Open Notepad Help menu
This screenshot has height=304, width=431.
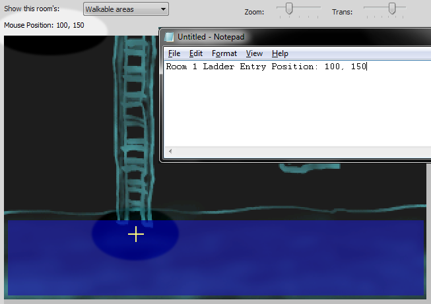pyautogui.click(x=280, y=53)
